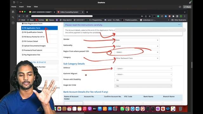
Task: Open the Region From where passed 12th dropdown
Action: tap(137, 52)
